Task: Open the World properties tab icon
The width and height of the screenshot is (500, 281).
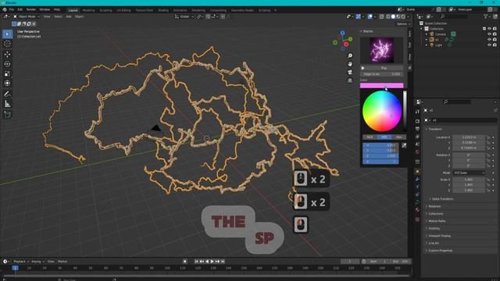Action: [417, 152]
